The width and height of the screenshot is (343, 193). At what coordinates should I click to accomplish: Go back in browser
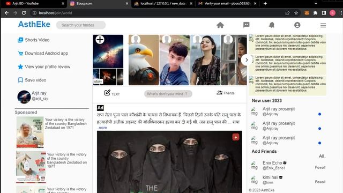point(7,13)
